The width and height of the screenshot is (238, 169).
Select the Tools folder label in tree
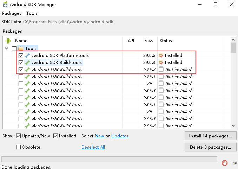31,48
